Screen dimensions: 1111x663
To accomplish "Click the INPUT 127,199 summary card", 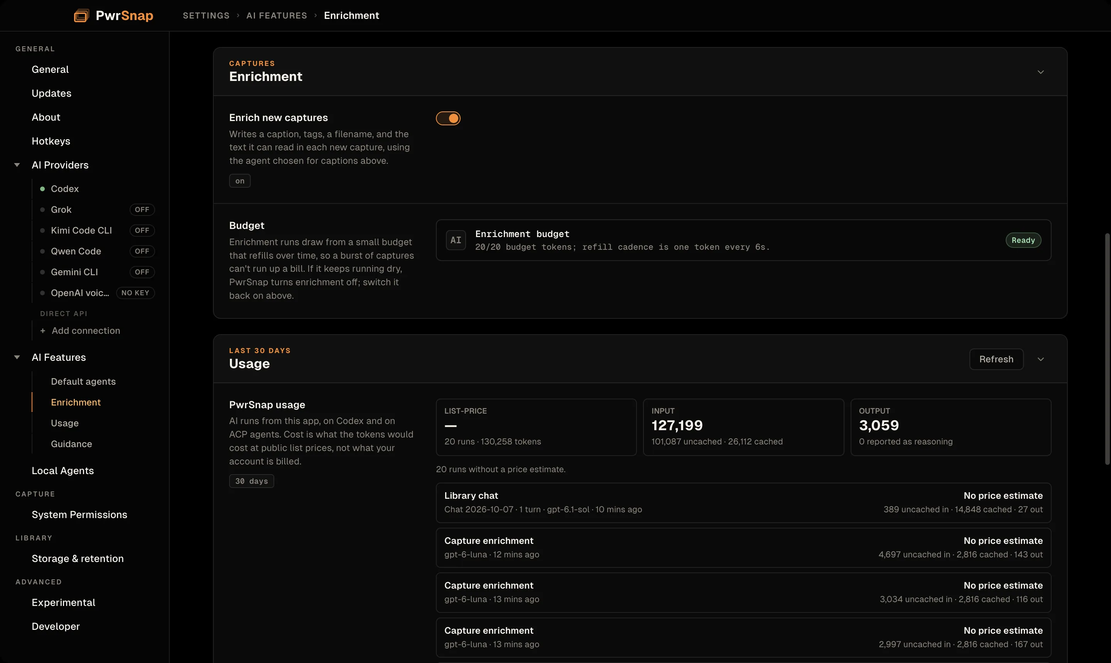I will point(743,427).
